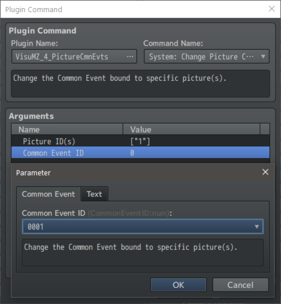Click the Plugin Command description box
Image resolution: width=281 pixels, height=304 pixels.
coord(140,83)
